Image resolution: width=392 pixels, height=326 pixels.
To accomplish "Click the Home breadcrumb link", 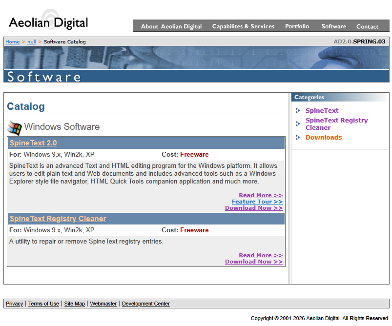I will (x=12, y=42).
